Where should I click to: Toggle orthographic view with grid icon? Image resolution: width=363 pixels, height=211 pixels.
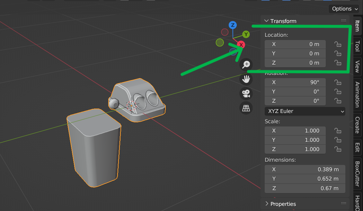coord(246,108)
